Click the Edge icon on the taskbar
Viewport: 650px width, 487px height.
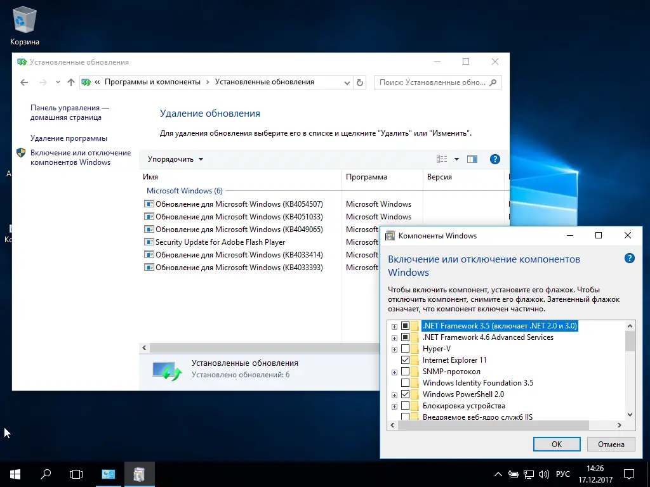point(108,474)
